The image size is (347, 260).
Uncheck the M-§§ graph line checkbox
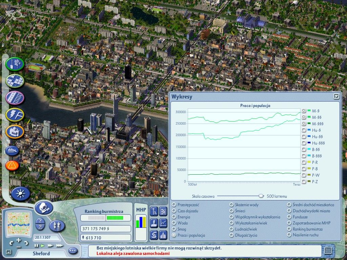[304, 117]
